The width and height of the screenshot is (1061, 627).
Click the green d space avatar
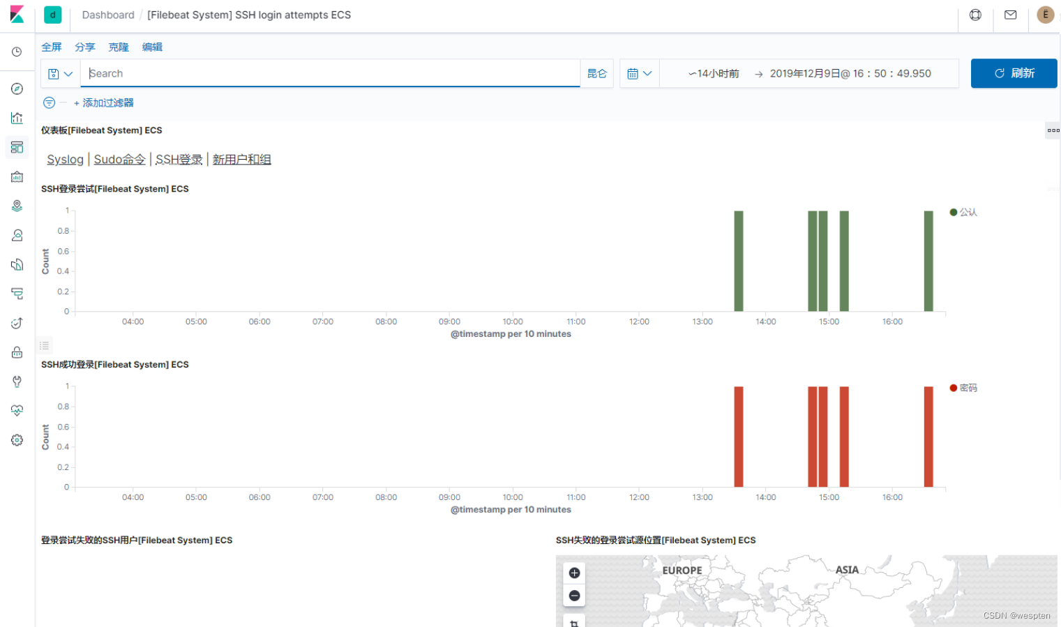click(52, 15)
